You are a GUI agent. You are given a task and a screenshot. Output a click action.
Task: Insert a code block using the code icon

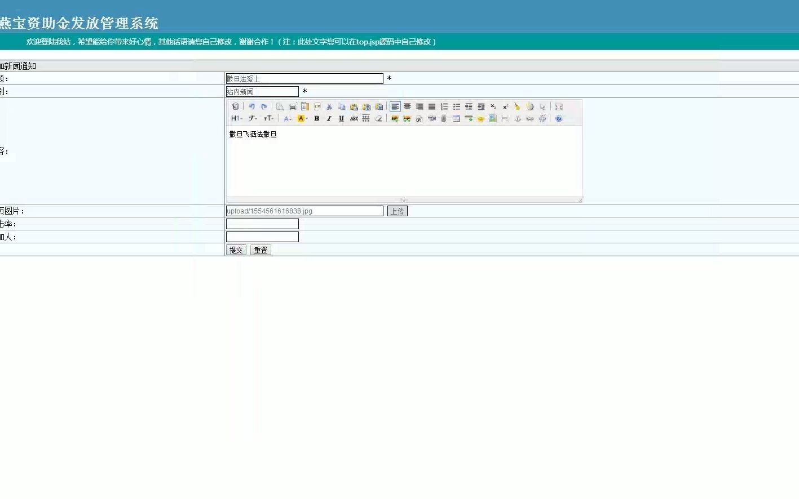click(x=317, y=106)
